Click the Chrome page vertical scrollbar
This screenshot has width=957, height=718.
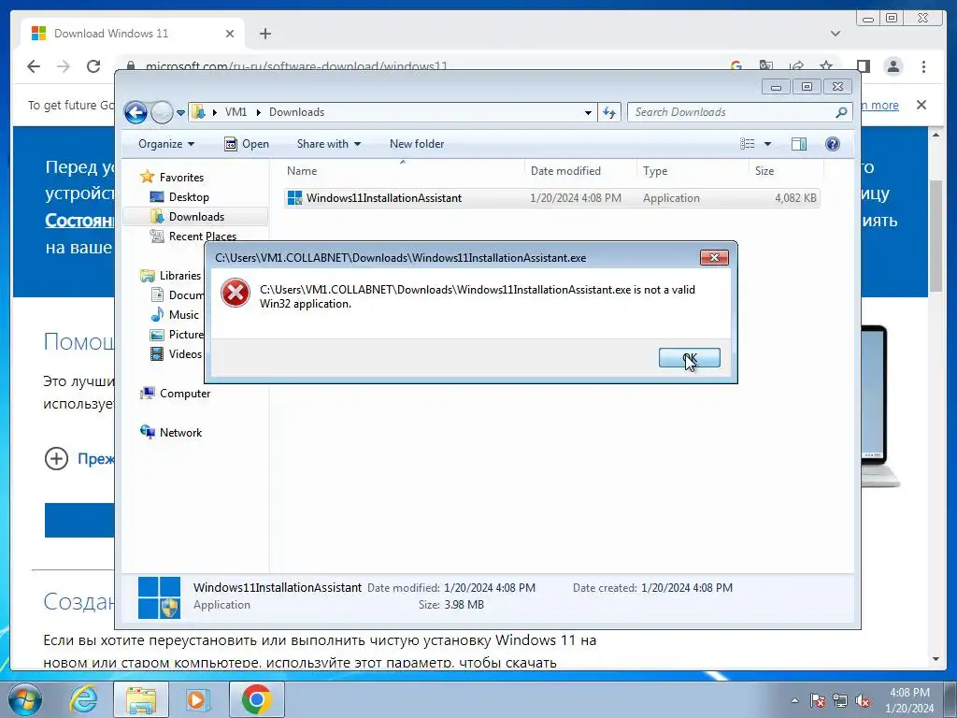(936, 237)
